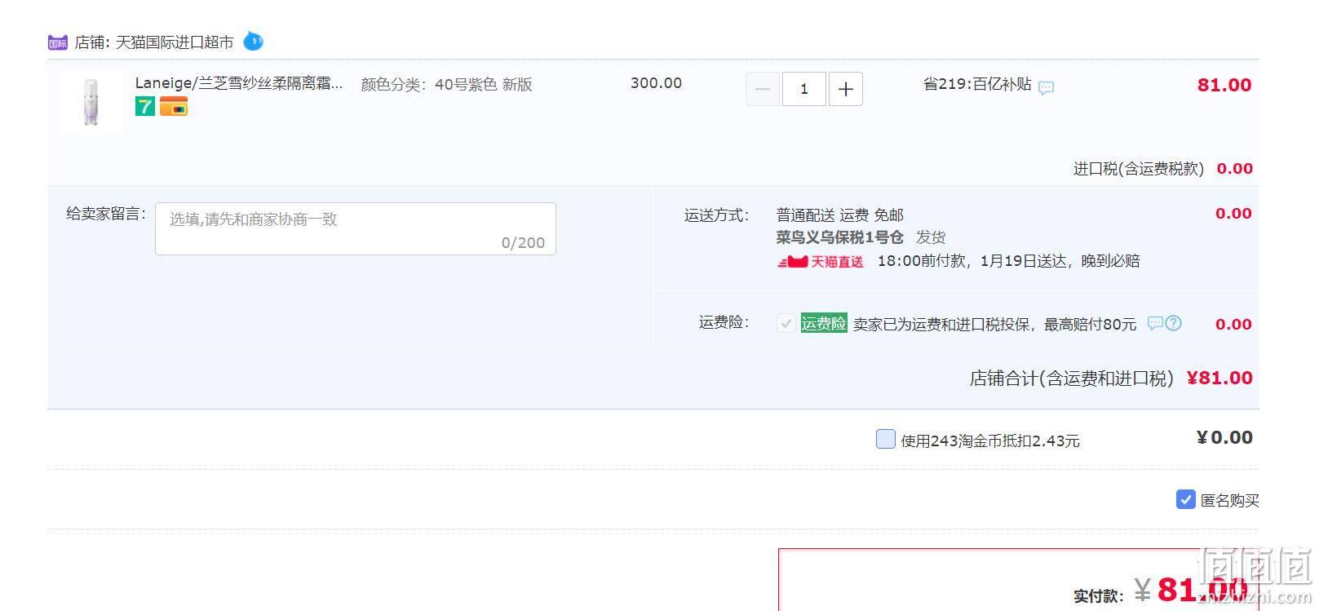Click the orange credit card badge icon
Viewport: 1319px width, 611px height.
pos(174,106)
